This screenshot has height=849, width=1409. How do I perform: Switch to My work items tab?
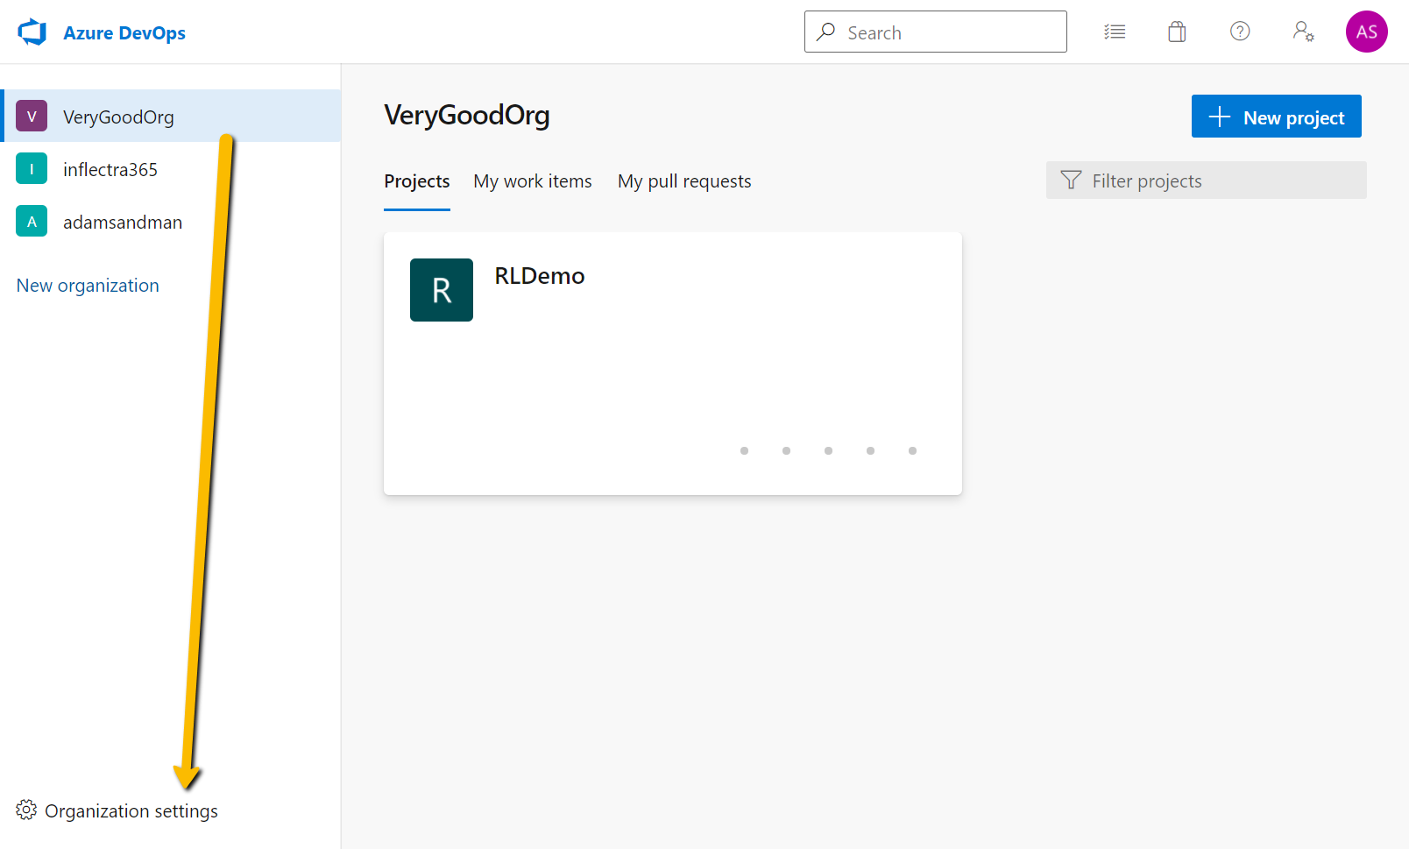click(x=533, y=181)
